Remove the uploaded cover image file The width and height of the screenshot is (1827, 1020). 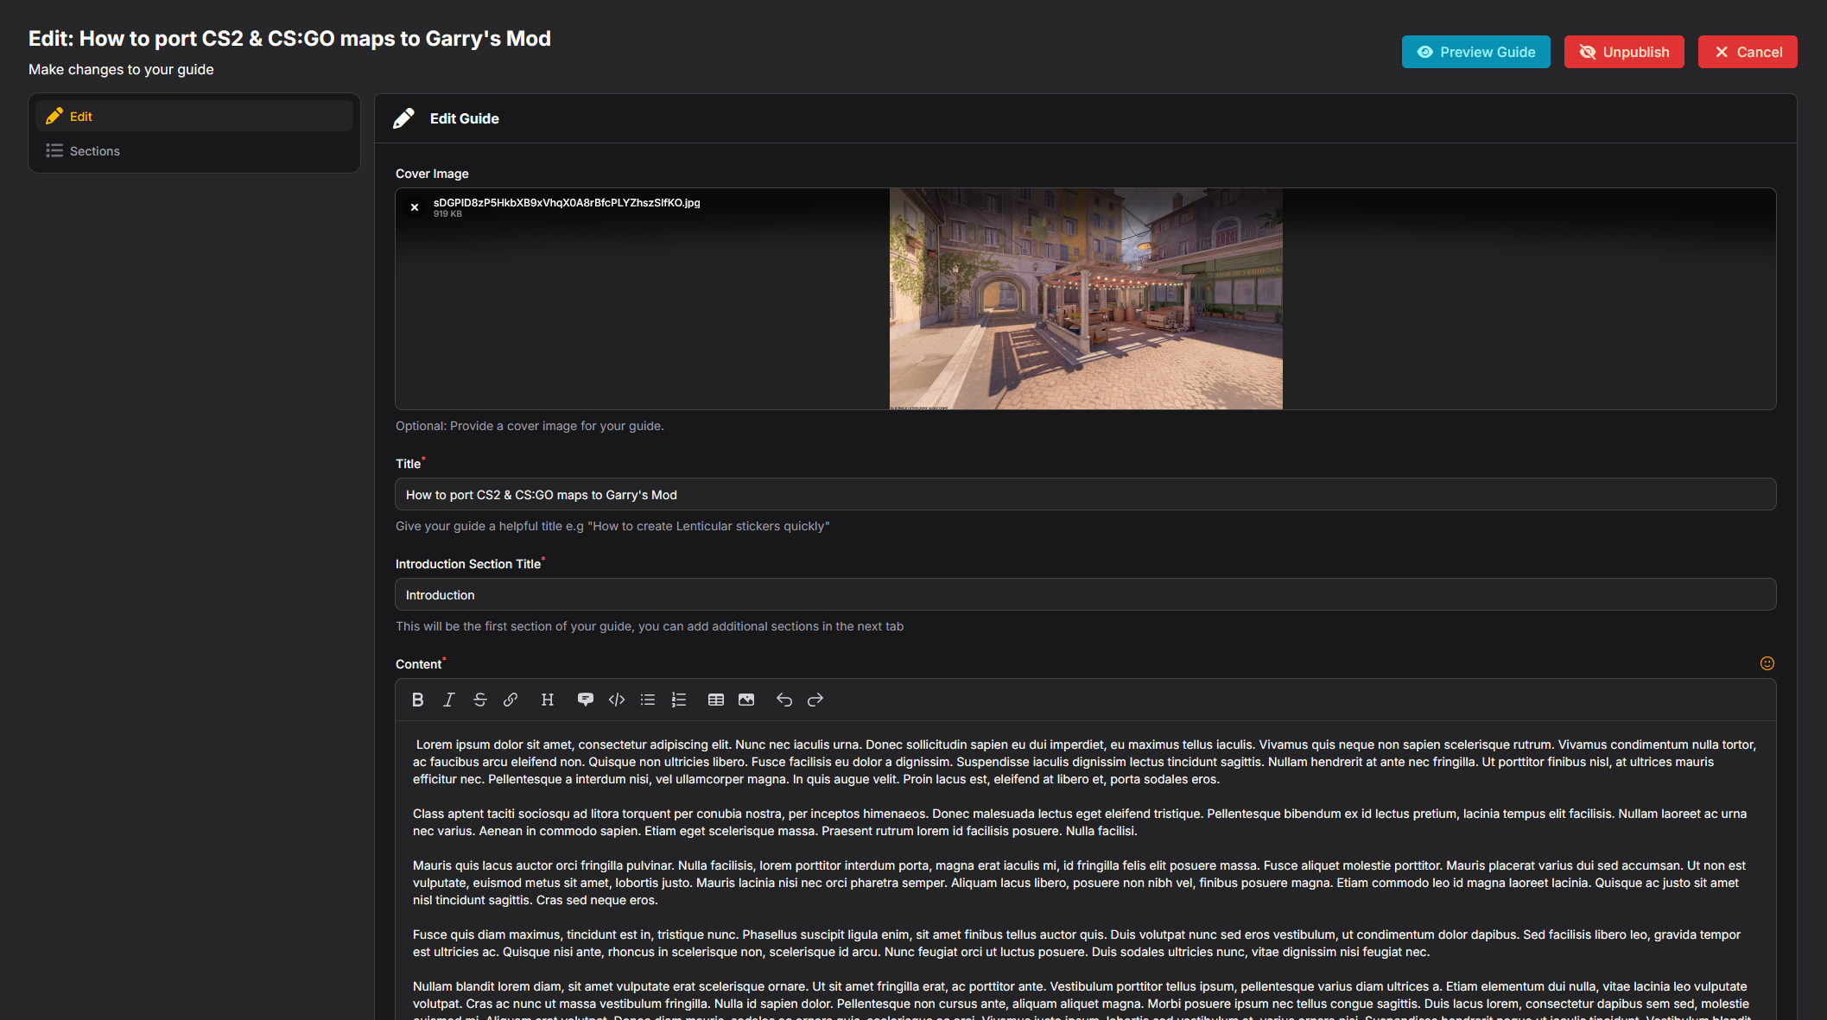pyautogui.click(x=415, y=207)
